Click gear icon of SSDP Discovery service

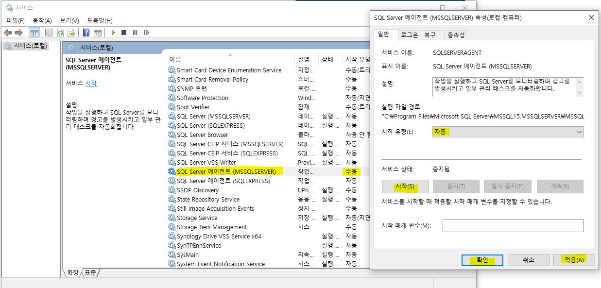(x=172, y=190)
